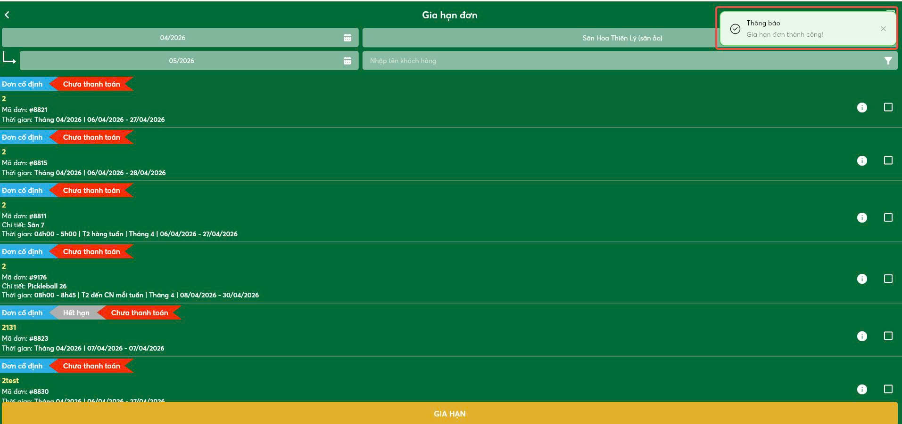Viewport: 902px width, 424px height.
Task: Click customer name 2131
Action: click(9, 328)
